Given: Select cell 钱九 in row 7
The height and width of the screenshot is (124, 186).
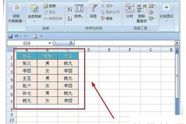Looking at the screenshot, I should coord(27,101).
